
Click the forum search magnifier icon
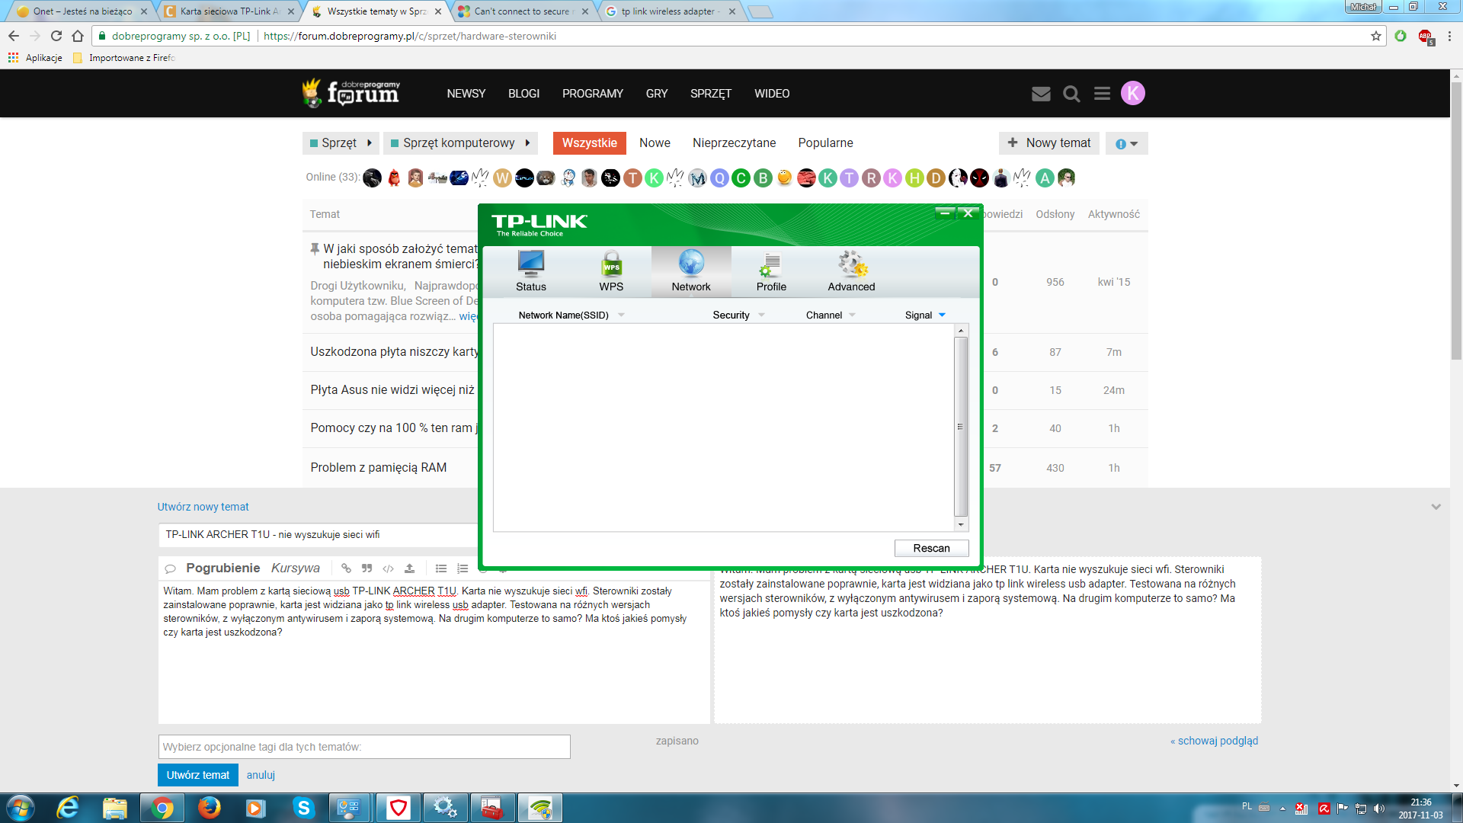1071,94
